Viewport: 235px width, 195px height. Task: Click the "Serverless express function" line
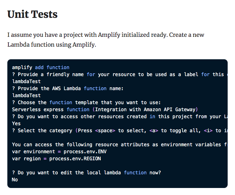(105, 109)
